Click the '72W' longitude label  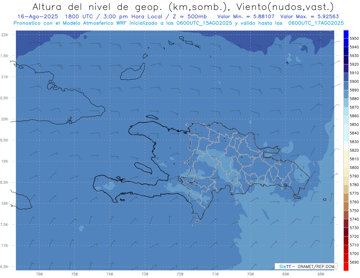(x=180, y=274)
